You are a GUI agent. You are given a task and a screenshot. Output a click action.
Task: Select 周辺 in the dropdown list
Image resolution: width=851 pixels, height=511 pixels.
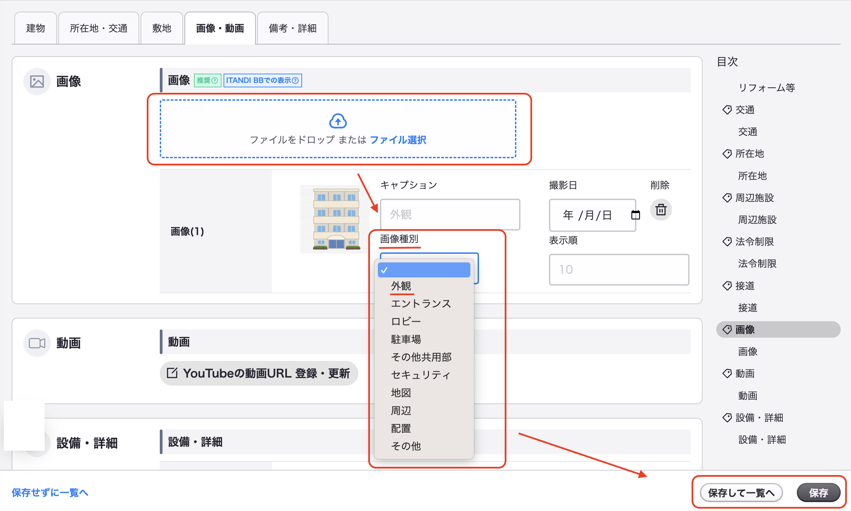point(423,410)
